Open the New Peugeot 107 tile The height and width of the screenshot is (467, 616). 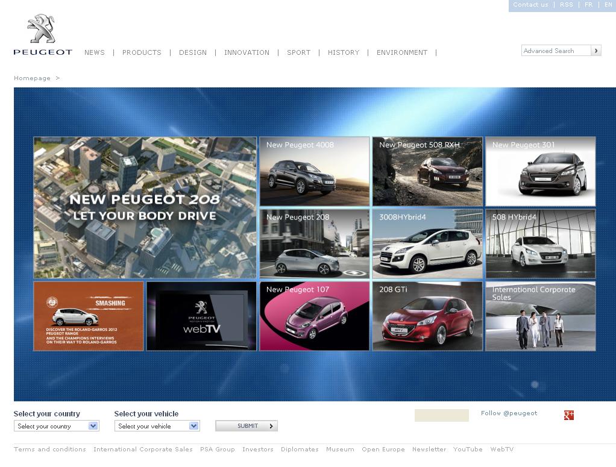(x=315, y=316)
